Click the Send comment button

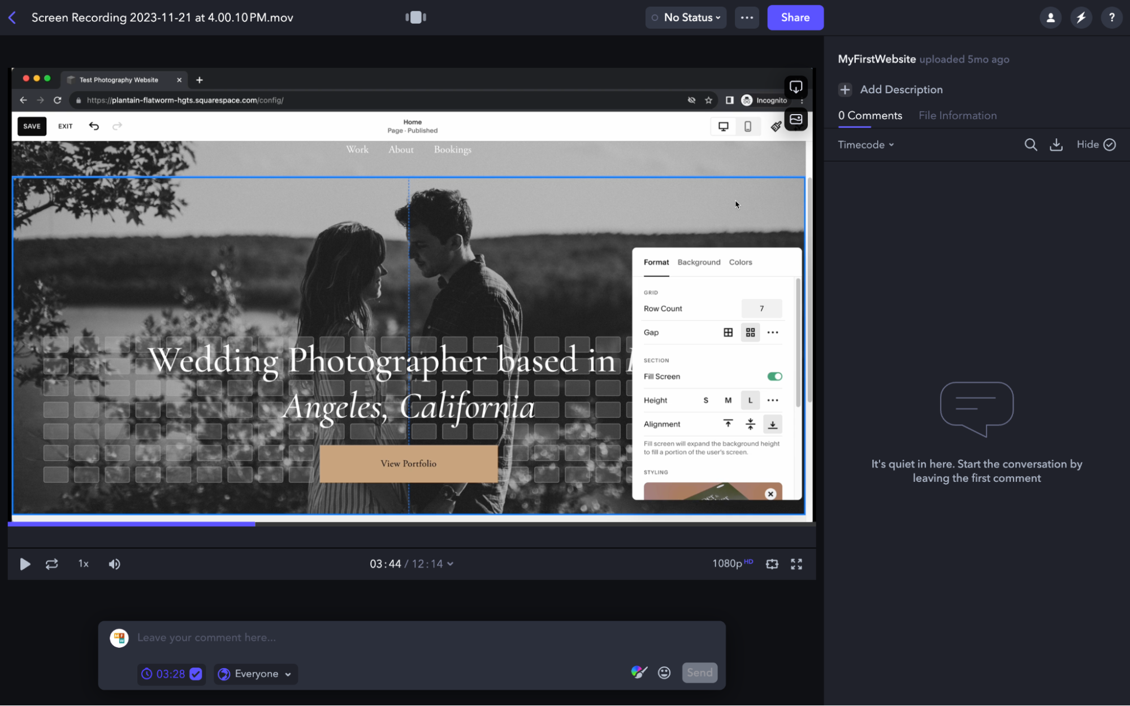pos(699,672)
